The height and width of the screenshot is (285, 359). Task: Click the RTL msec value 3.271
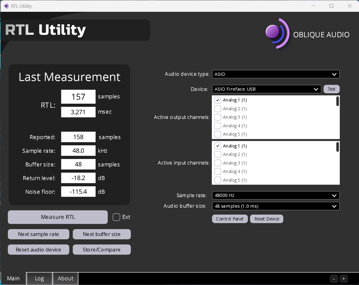[x=78, y=112]
